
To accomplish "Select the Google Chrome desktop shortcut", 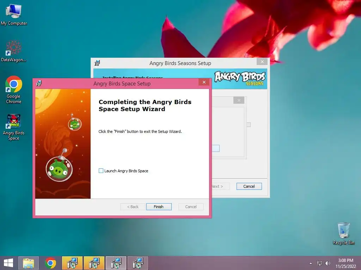I will [14, 90].
